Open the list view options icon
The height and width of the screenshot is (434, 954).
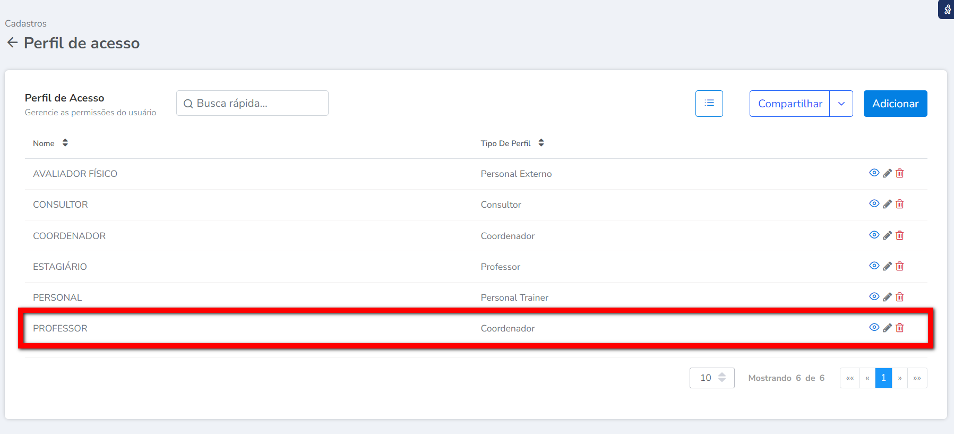click(709, 103)
